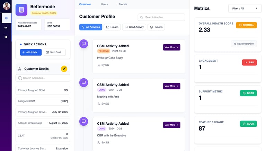The image size is (266, 151).
Task: Click timeline icon for Meeting with Amit
Action: coord(83,82)
